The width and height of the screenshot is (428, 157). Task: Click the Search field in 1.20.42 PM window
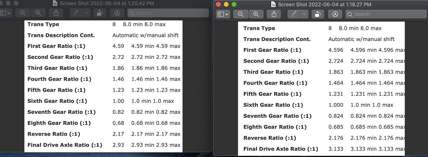tap(168, 13)
